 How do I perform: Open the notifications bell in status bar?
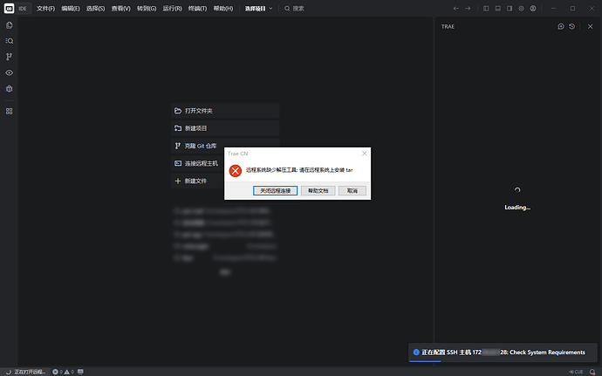coord(592,372)
